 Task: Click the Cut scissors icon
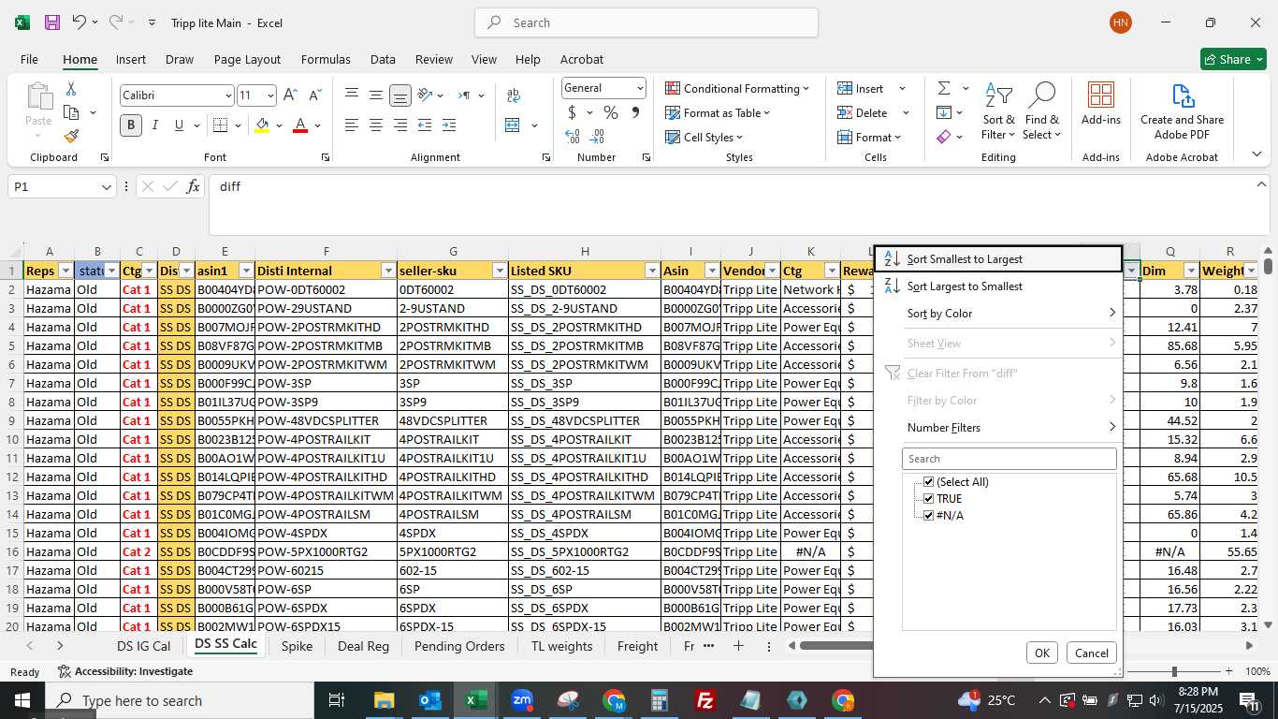tap(71, 88)
